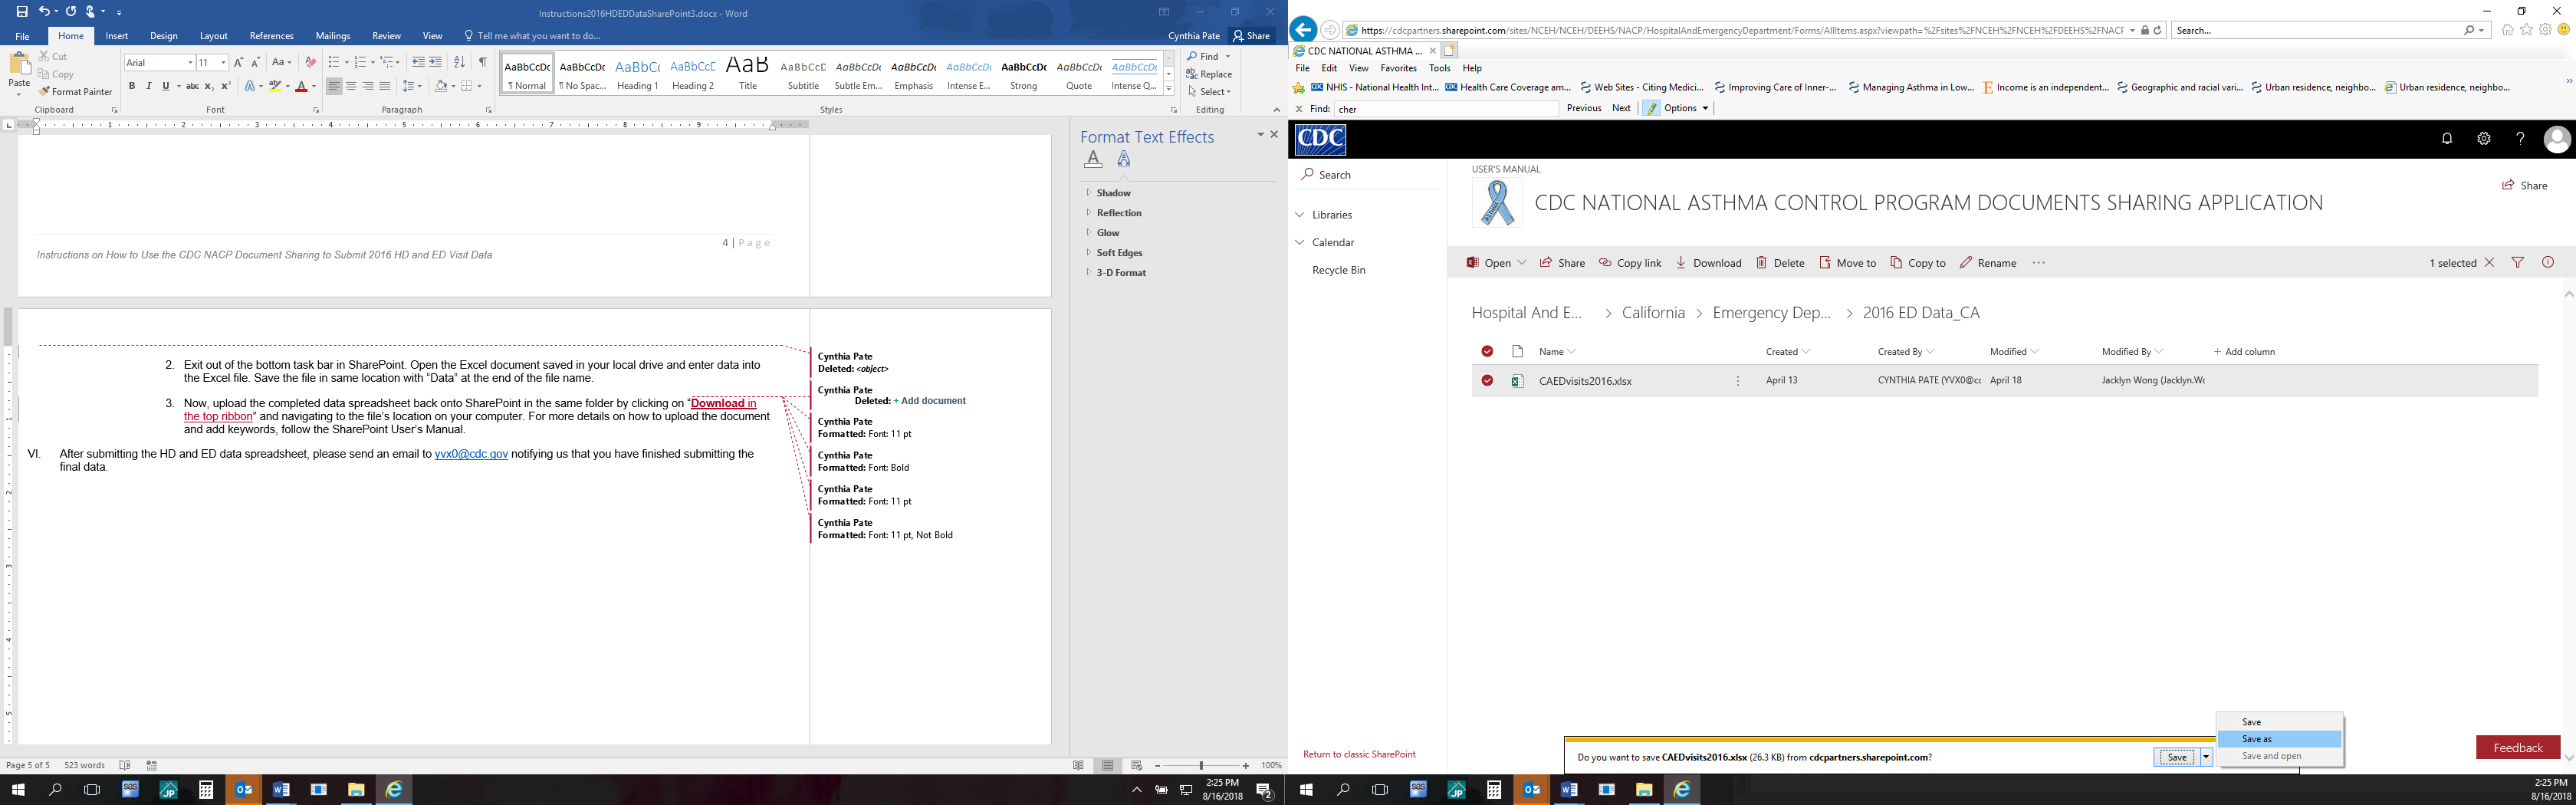Click Show/Hide paragraph marks icon

(x=483, y=62)
